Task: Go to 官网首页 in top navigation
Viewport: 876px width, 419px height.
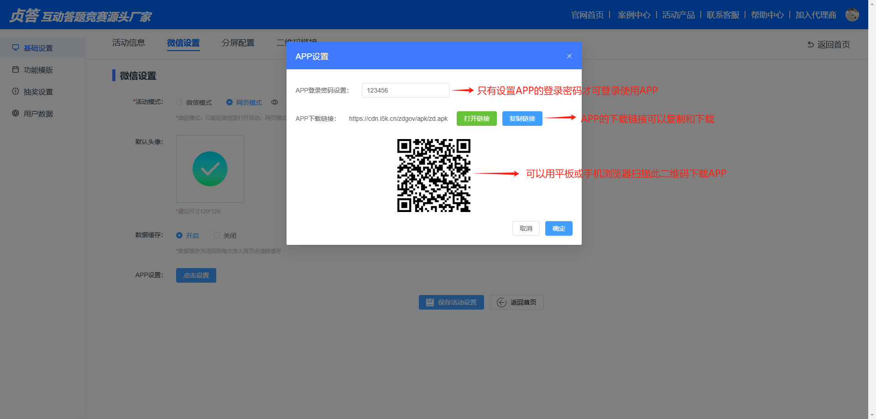Action: pyautogui.click(x=588, y=15)
